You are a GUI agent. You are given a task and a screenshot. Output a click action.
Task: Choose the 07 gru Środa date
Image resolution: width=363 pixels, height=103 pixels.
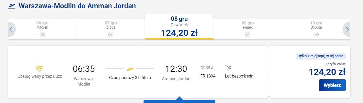coord(111,29)
